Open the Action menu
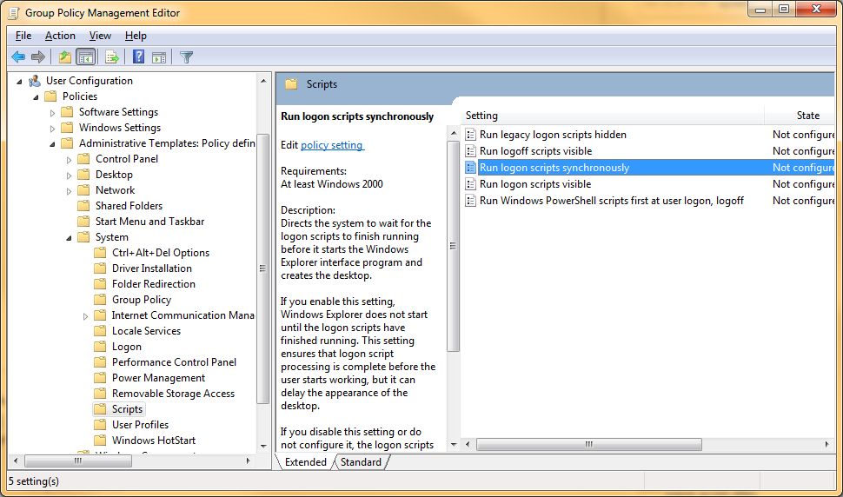The image size is (843, 497). (60, 36)
